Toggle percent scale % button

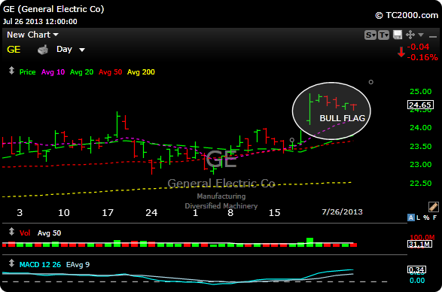(427, 217)
